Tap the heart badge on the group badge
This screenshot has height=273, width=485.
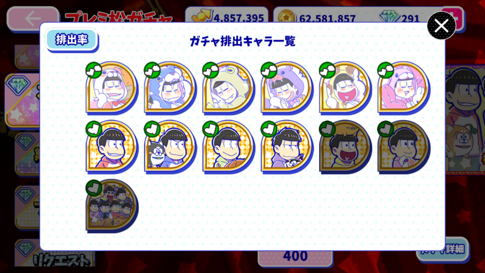[94, 188]
